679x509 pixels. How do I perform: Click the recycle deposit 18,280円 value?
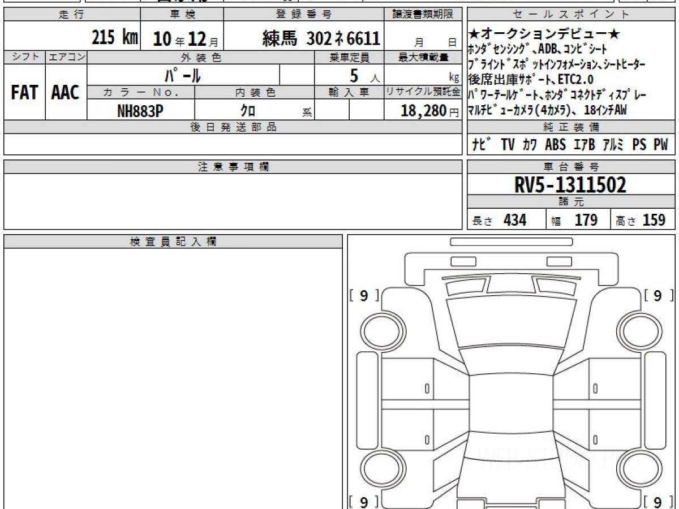point(422,111)
